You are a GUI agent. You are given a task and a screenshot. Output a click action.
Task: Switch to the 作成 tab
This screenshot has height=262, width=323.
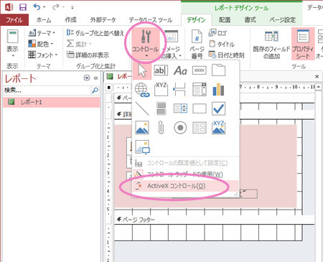[70, 20]
